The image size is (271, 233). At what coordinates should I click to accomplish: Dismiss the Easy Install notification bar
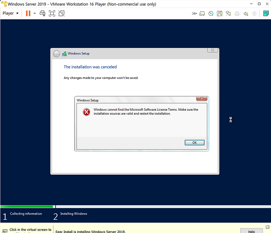(x=267, y=227)
